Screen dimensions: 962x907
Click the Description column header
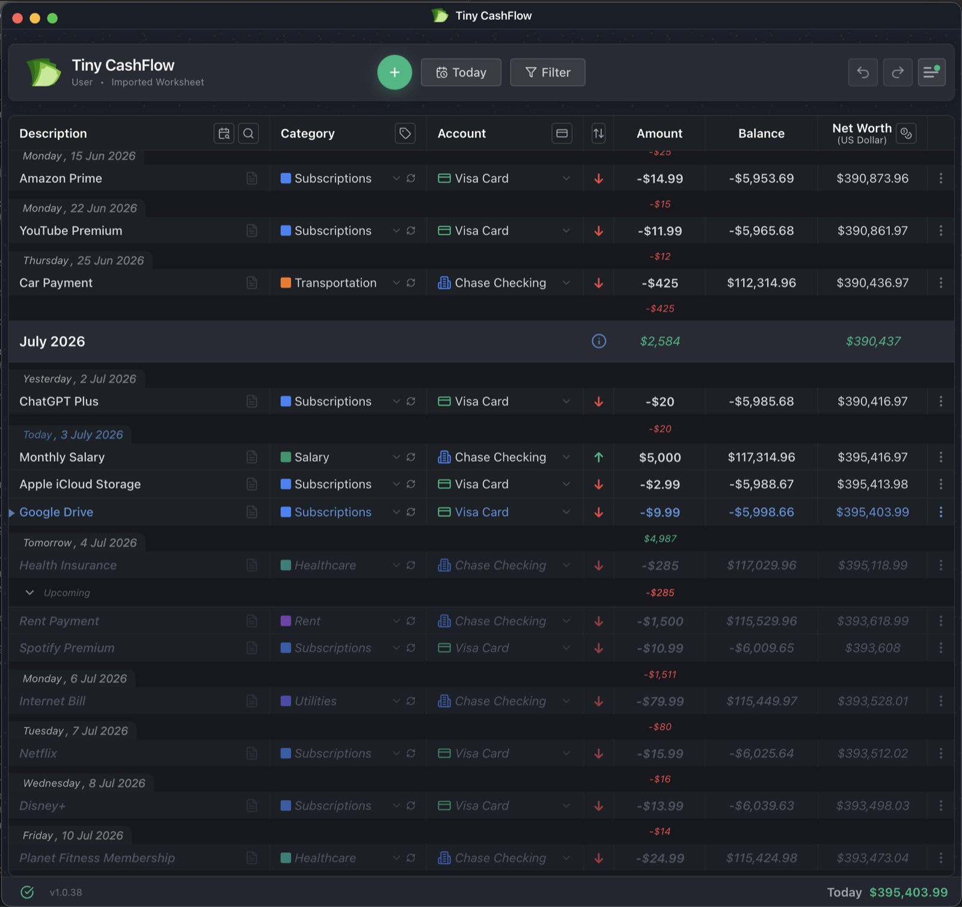pyautogui.click(x=53, y=134)
